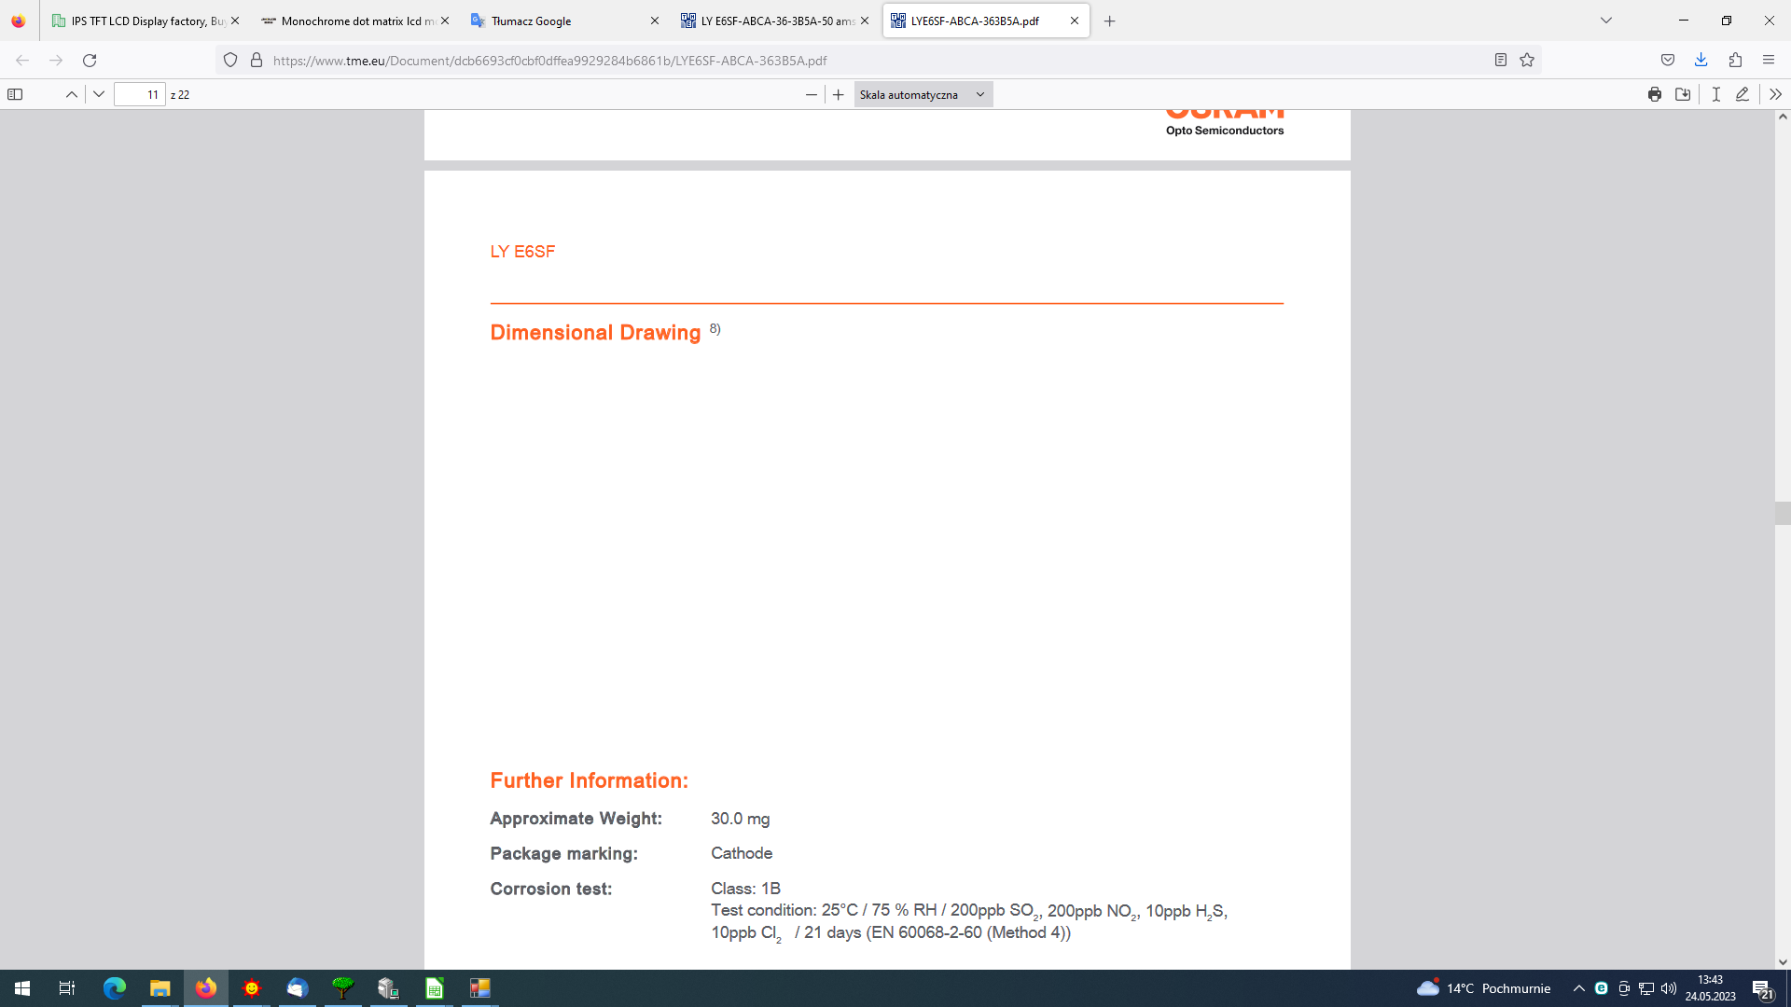Toggle the PDF sidebar panel
The width and height of the screenshot is (1791, 1007).
[x=15, y=94]
